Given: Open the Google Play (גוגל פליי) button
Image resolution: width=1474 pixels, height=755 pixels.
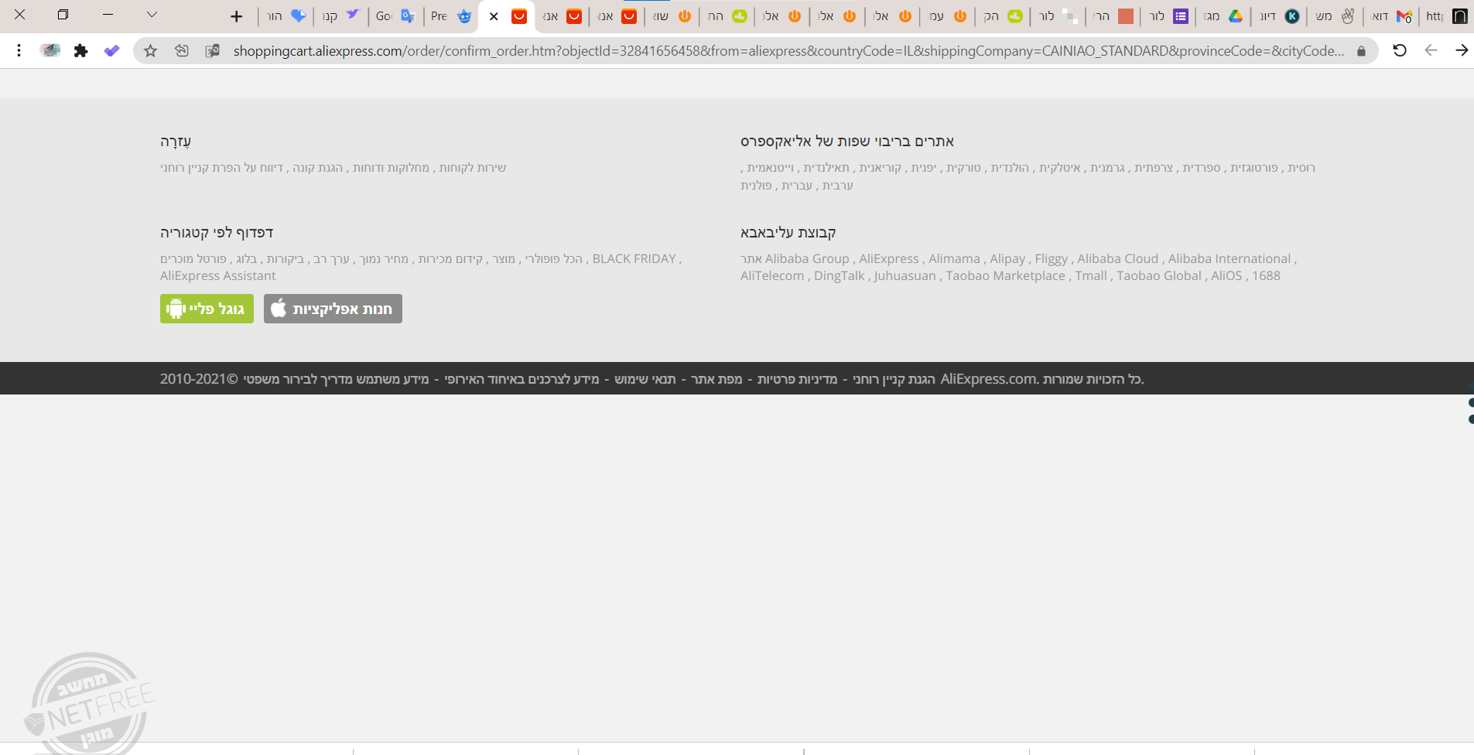Looking at the screenshot, I should [207, 309].
